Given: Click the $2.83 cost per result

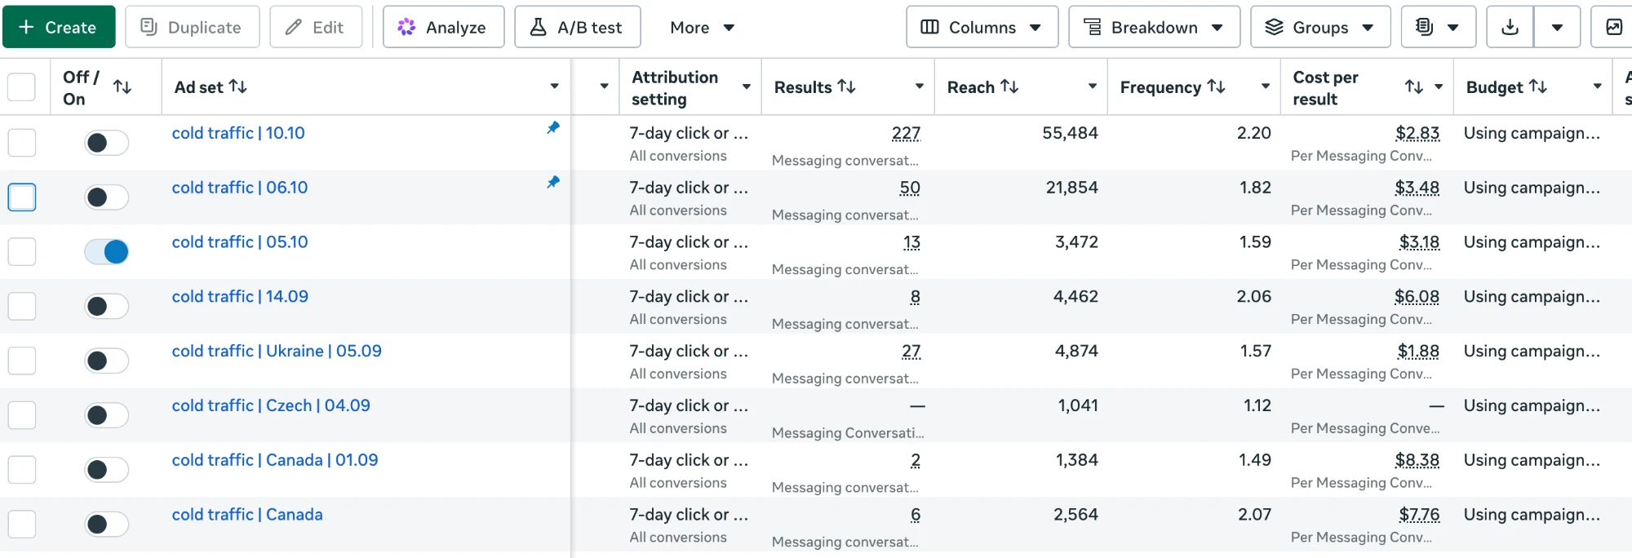Looking at the screenshot, I should (1417, 133).
